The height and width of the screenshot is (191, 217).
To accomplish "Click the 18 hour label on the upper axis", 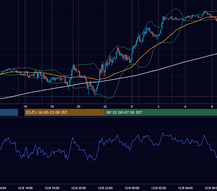I will [x=52, y=106].
